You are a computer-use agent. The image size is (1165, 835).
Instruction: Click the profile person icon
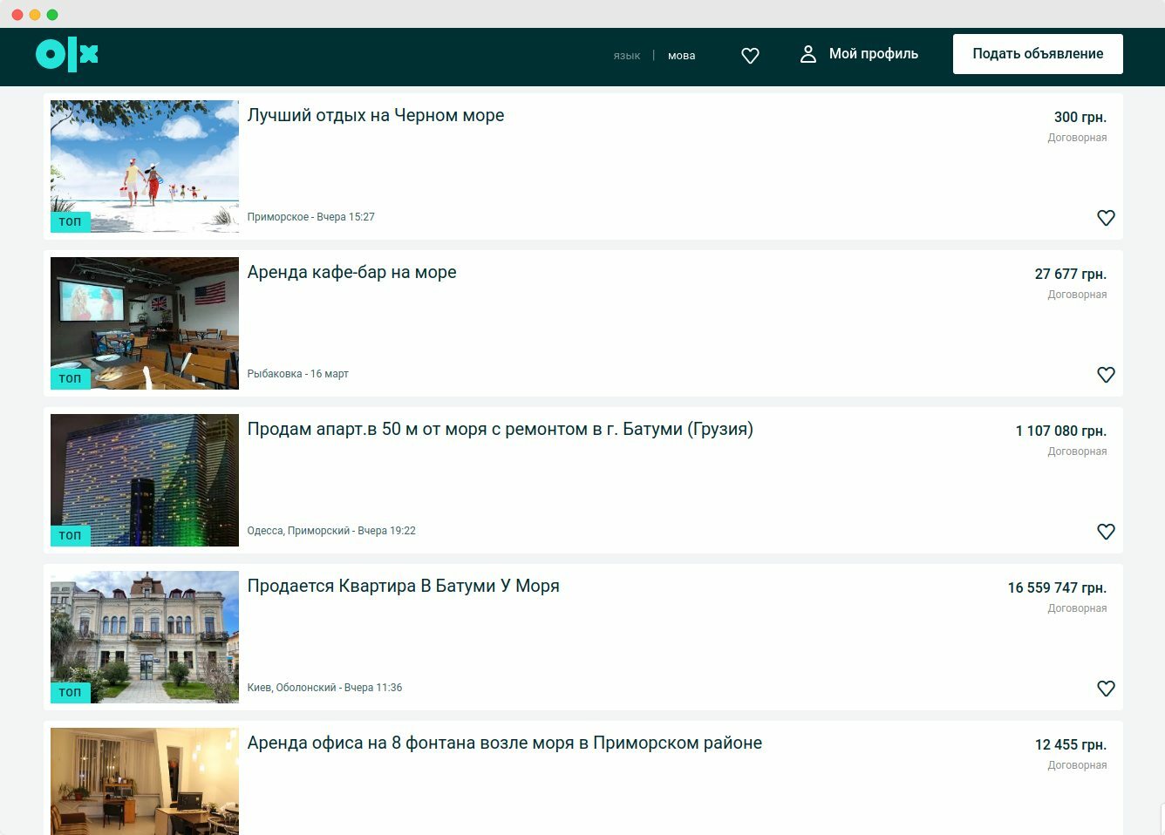pos(808,54)
